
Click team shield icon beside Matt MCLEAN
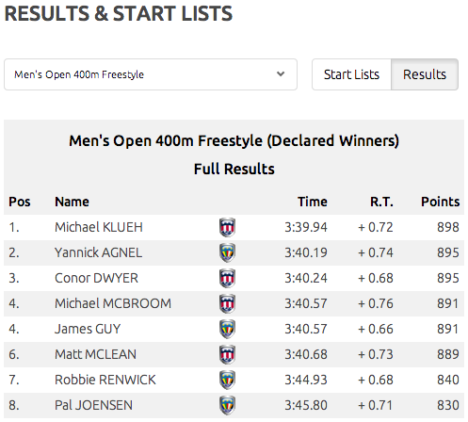(x=227, y=354)
